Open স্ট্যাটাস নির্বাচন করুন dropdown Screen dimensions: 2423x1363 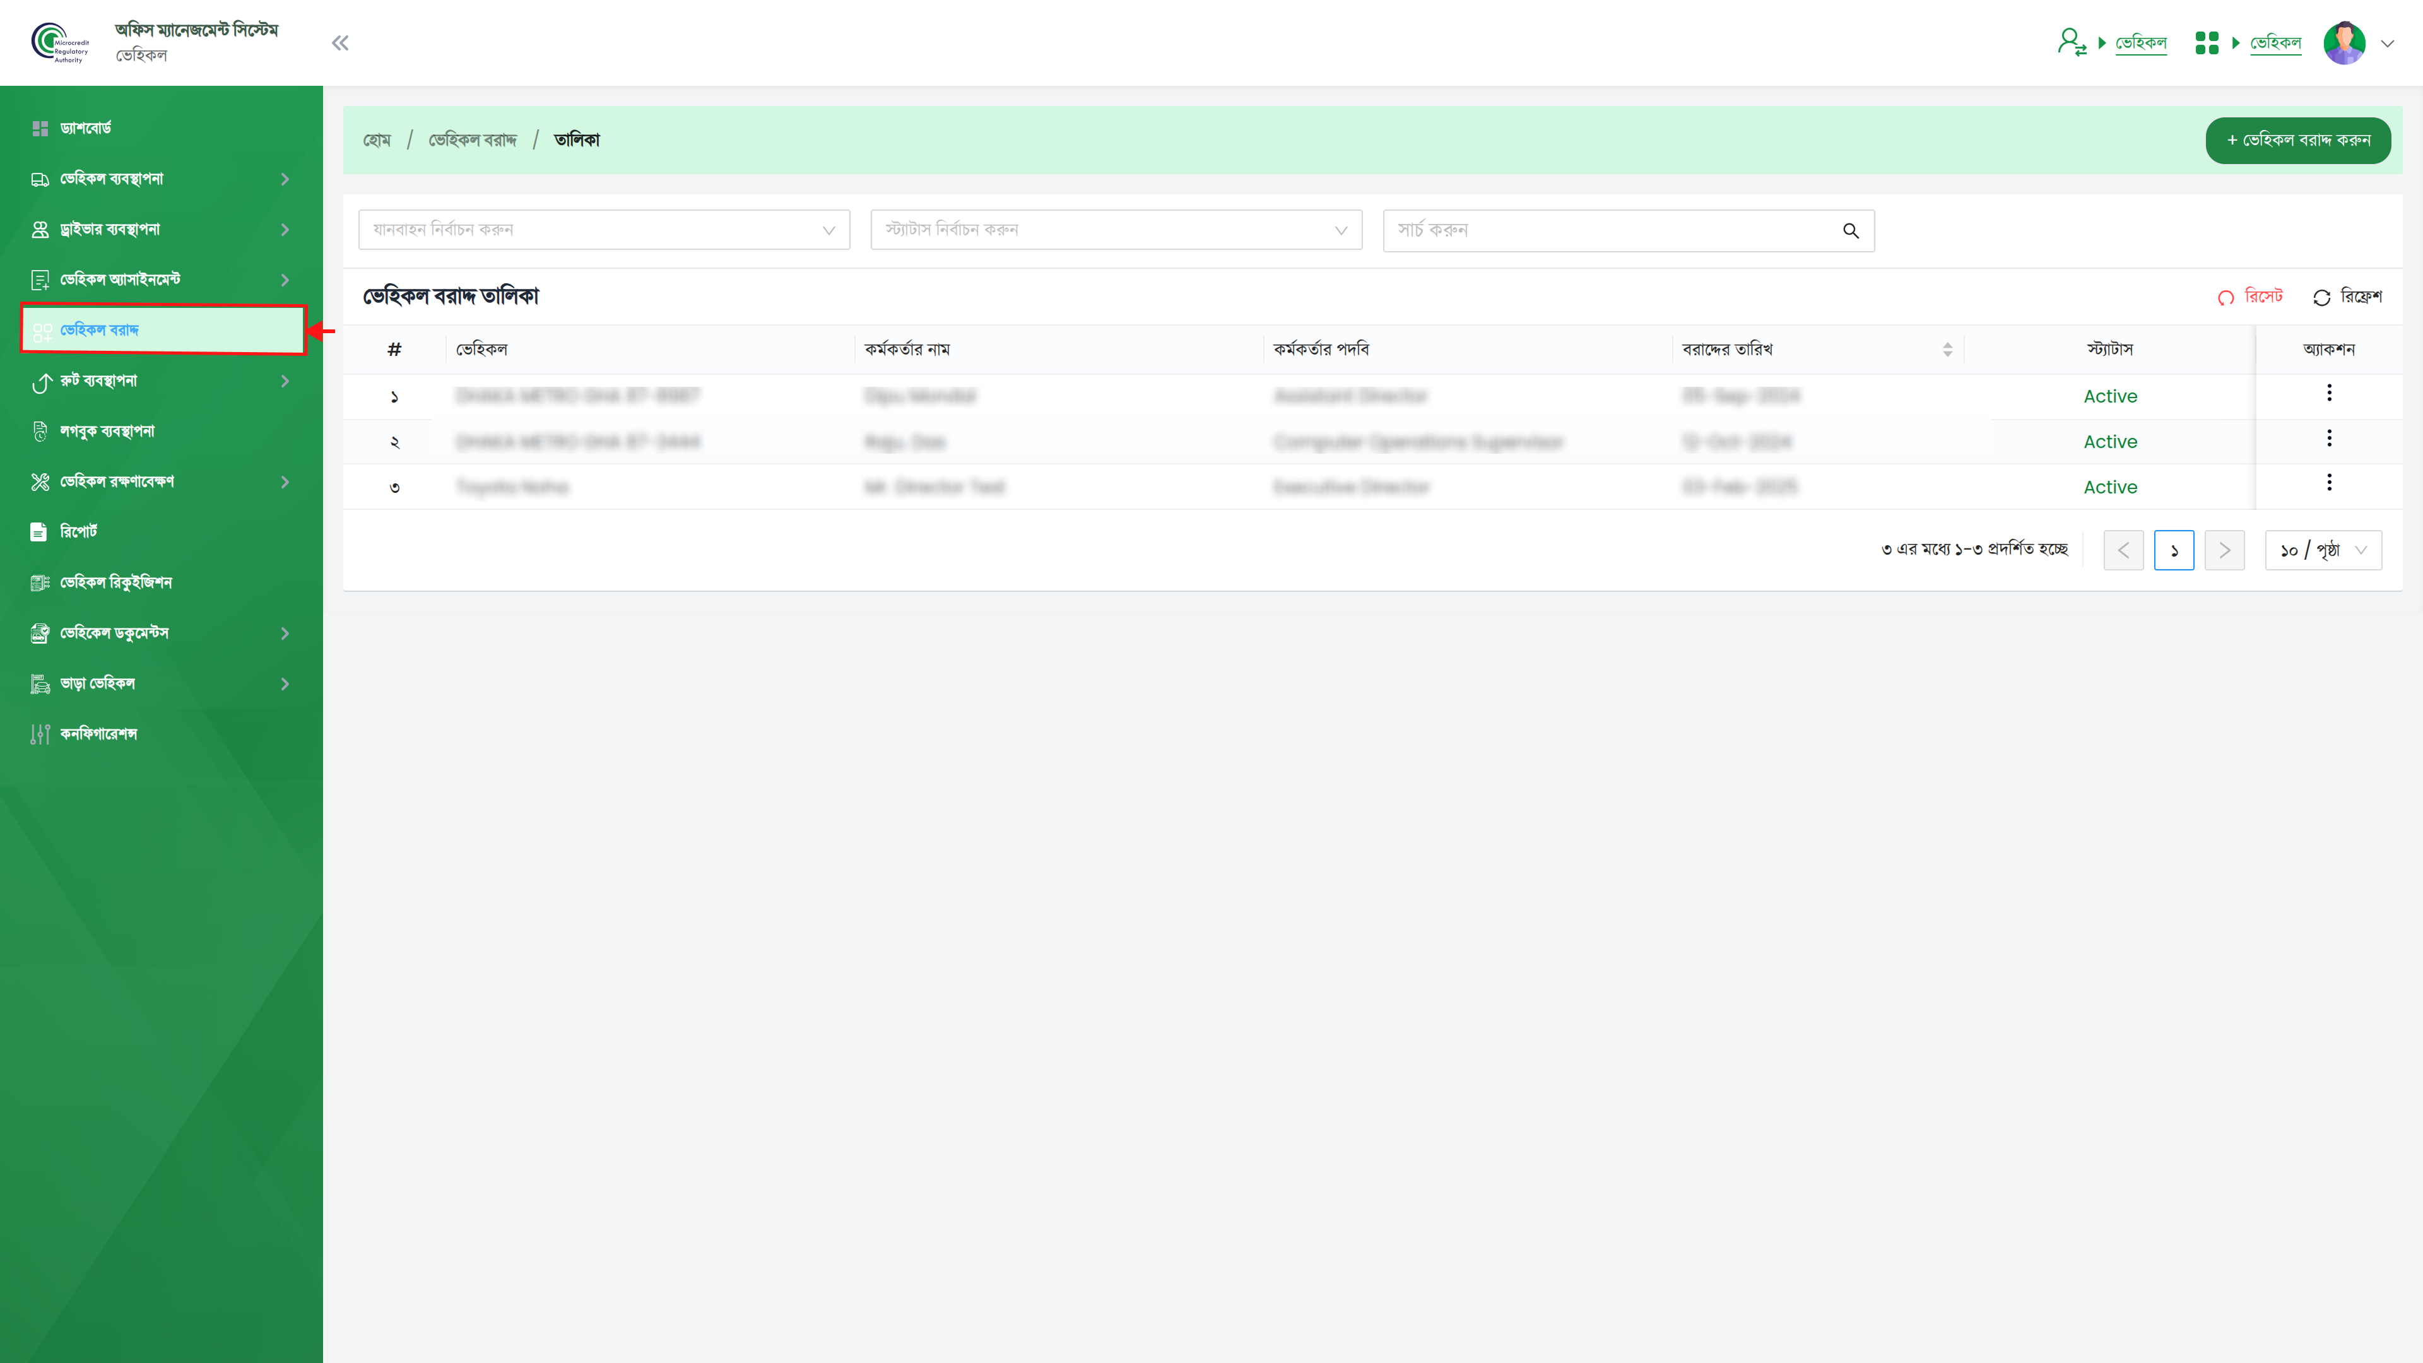[1116, 230]
